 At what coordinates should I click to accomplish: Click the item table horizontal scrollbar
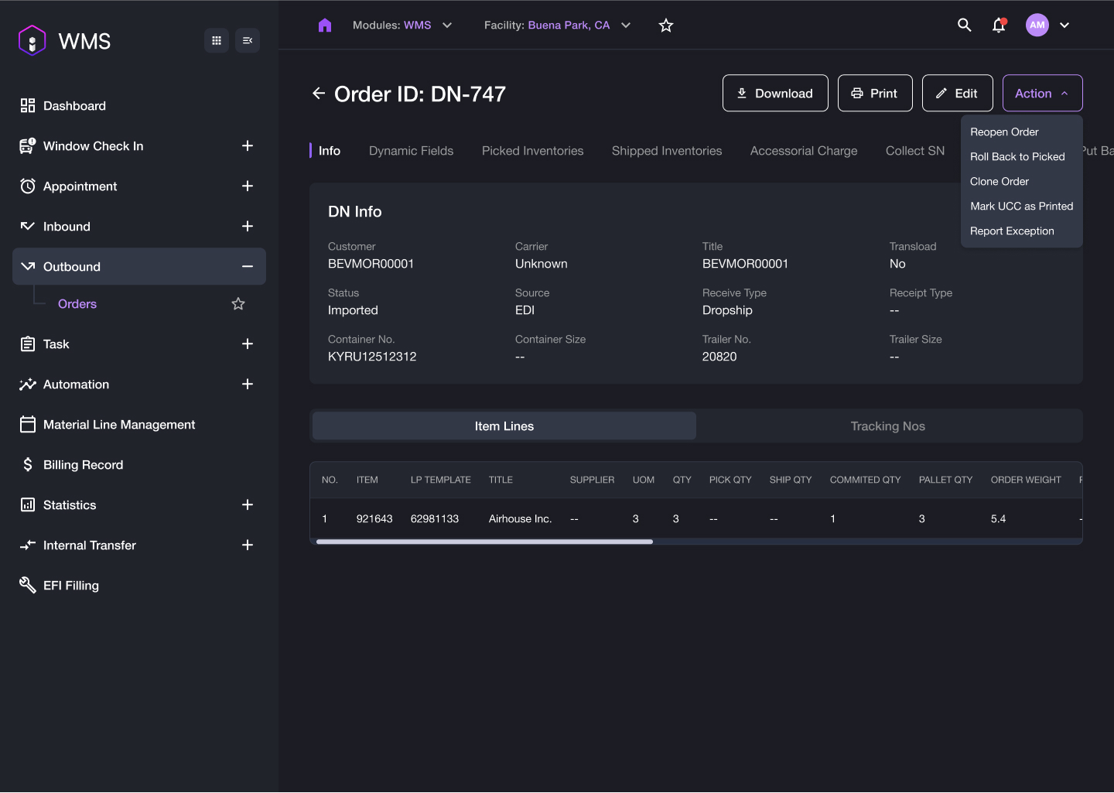[484, 542]
